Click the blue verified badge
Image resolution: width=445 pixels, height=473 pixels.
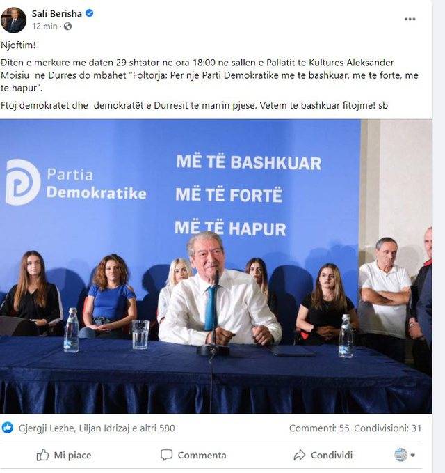coord(90,13)
